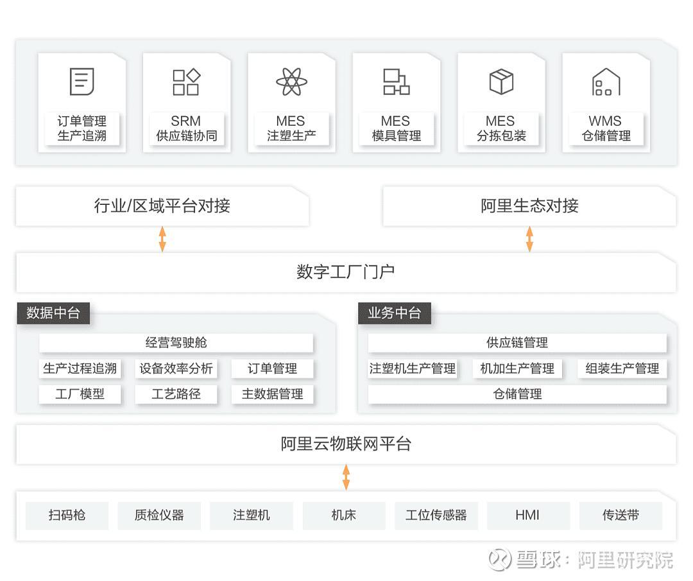Image resolution: width=693 pixels, height=581 pixels.
Task: Click the 数字工厂门户 bar
Action: click(346, 272)
